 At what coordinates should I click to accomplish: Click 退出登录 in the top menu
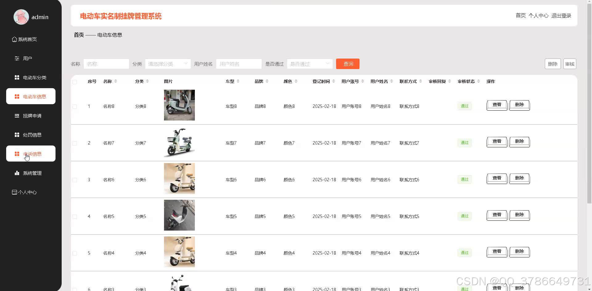click(561, 15)
